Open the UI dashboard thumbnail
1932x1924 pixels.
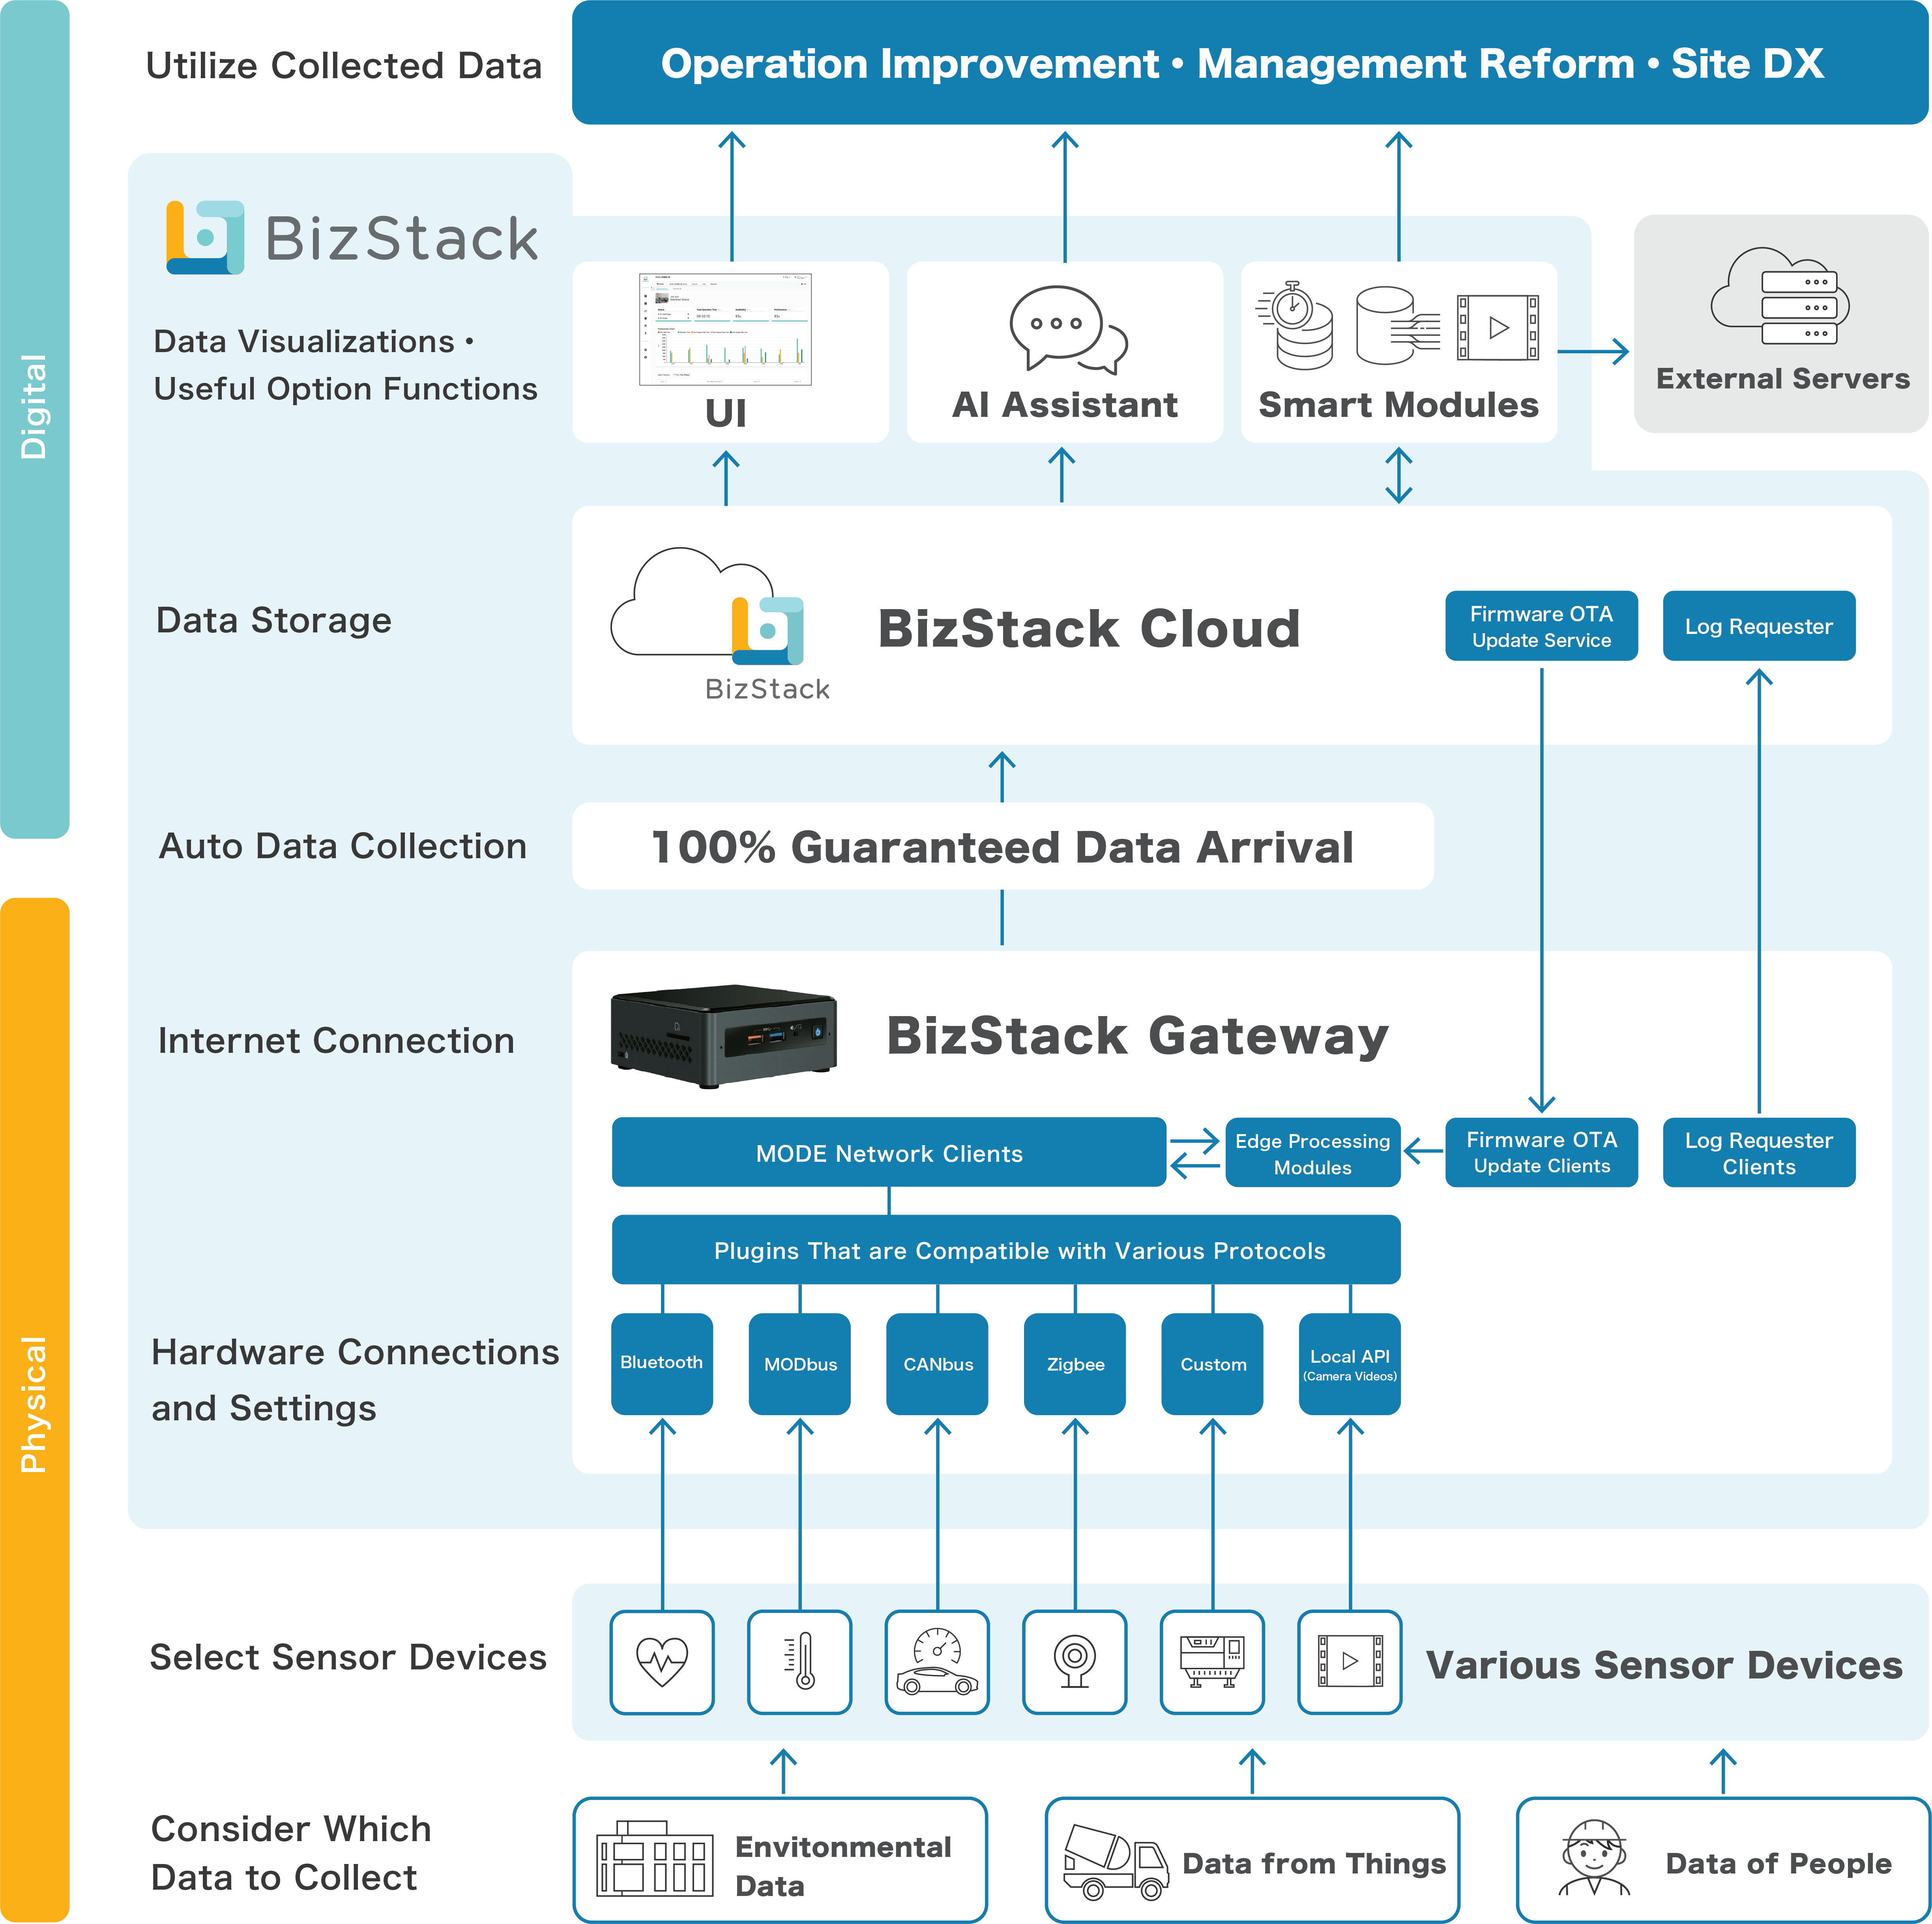point(725,329)
